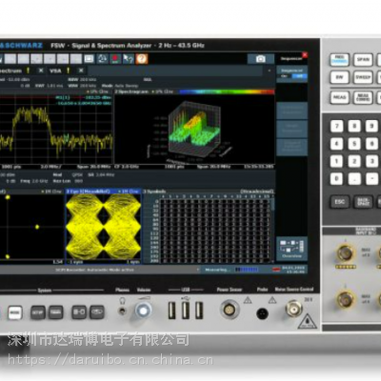Click the 3D spectrogram plot
The image size is (381, 381).
(x=193, y=129)
